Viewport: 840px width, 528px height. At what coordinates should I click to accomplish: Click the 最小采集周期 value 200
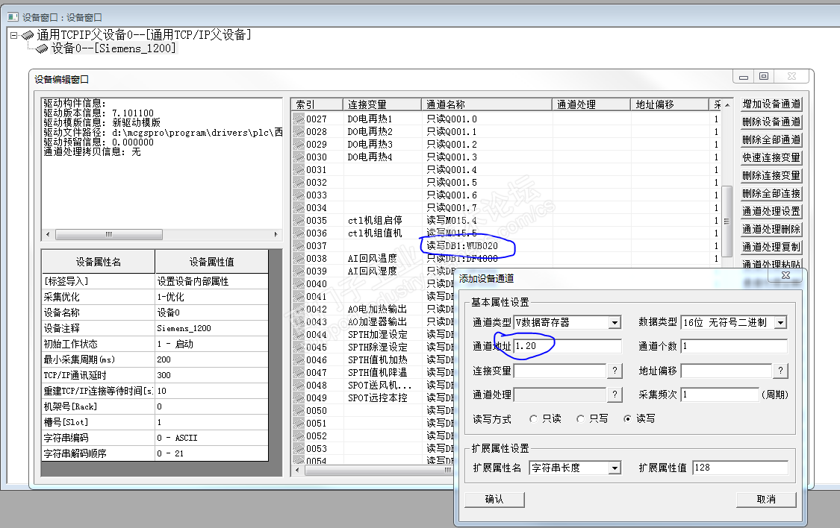point(211,359)
